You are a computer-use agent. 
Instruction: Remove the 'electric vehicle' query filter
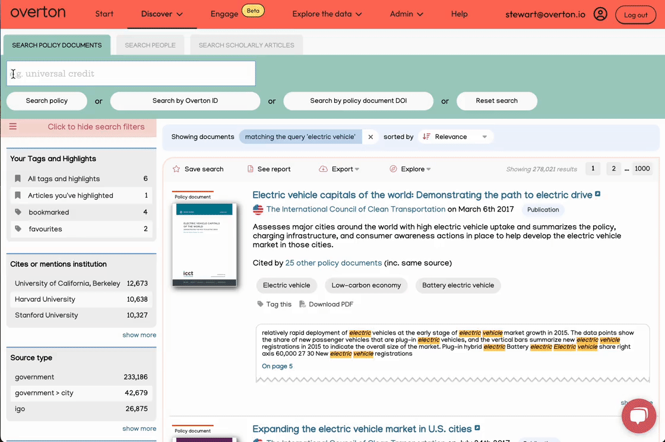(x=370, y=137)
